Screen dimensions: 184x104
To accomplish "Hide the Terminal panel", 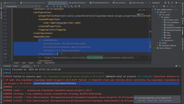I will click(x=180, y=66).
